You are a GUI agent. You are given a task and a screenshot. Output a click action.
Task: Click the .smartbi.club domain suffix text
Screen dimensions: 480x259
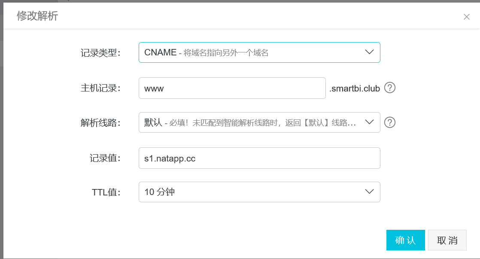coord(355,88)
